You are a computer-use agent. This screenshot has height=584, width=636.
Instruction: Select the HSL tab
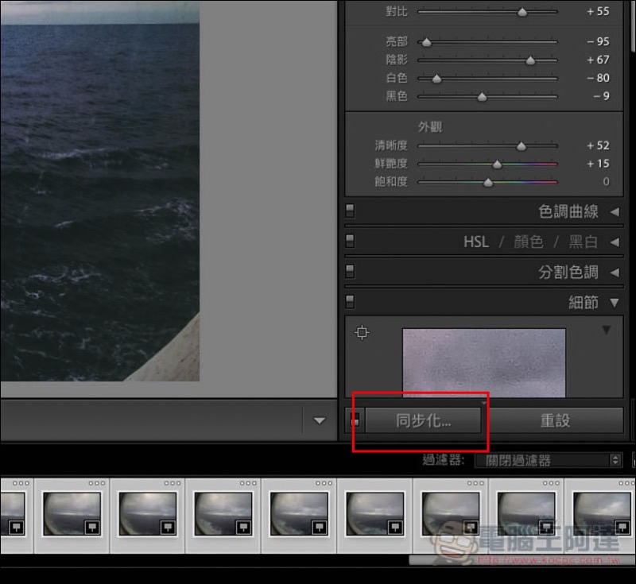tap(476, 242)
